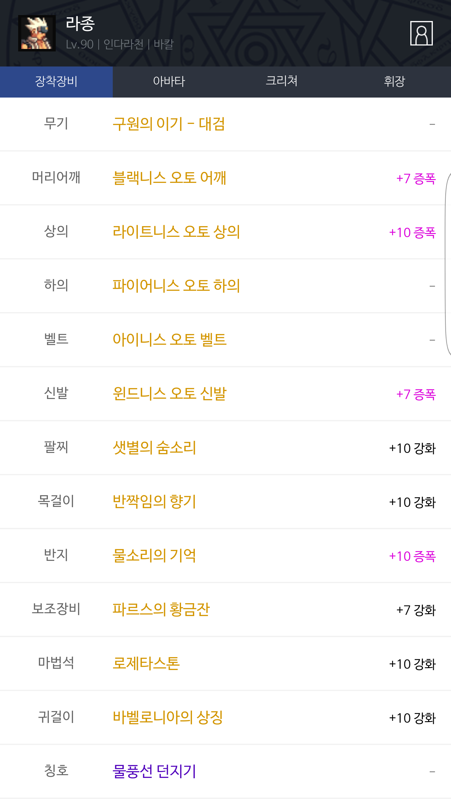Viewport: 451px width, 803px height.
Task: Select the 장착장비 tab
Action: click(56, 82)
